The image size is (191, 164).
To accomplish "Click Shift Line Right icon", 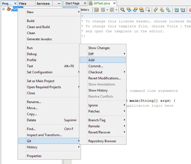I will coord(182,10).
